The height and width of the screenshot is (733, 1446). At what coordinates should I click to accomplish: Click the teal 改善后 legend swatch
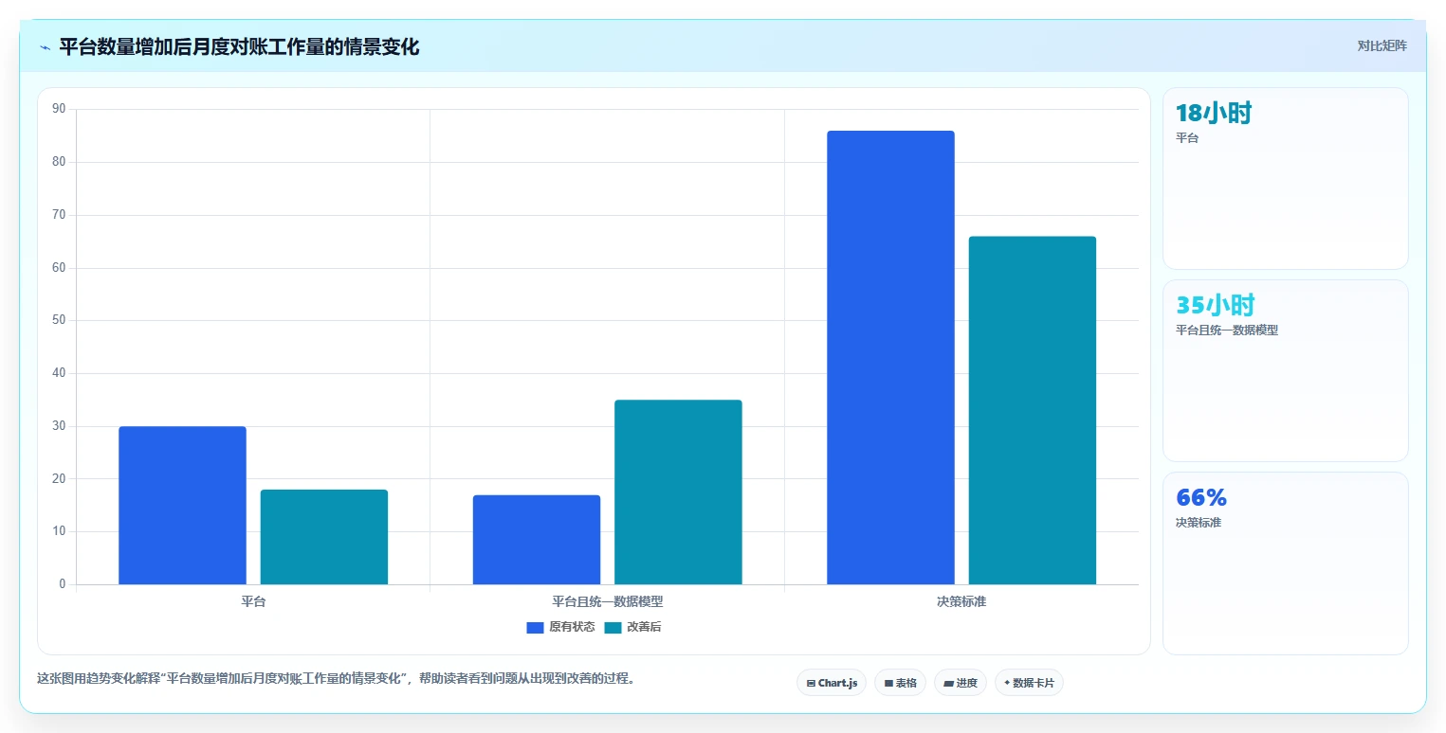point(613,627)
